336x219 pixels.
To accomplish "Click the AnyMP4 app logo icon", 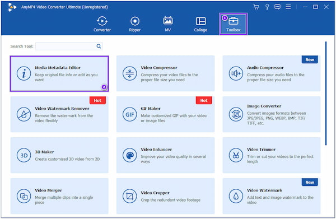I will coord(12,7).
